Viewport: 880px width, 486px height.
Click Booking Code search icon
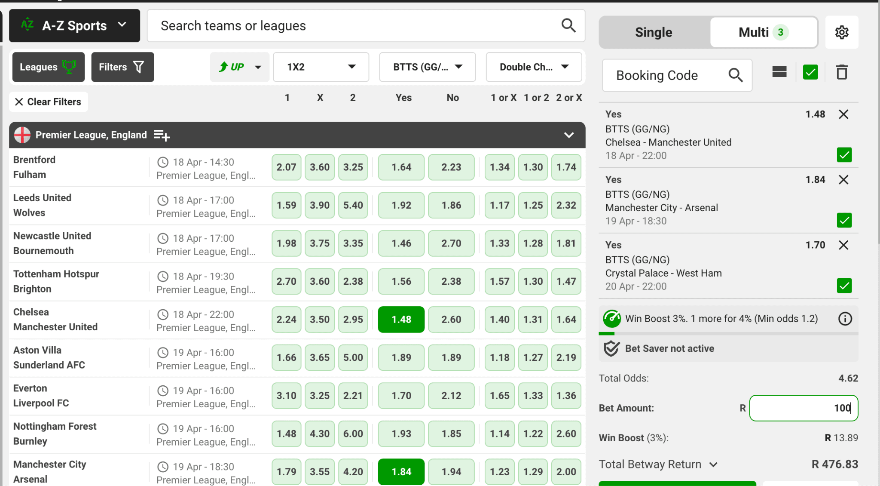(735, 75)
